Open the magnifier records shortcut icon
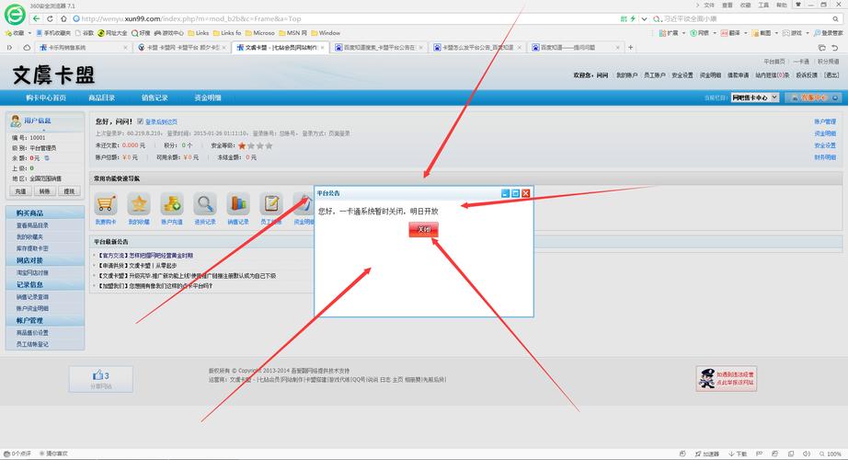Viewport: 848px width, 460px height. click(205, 204)
